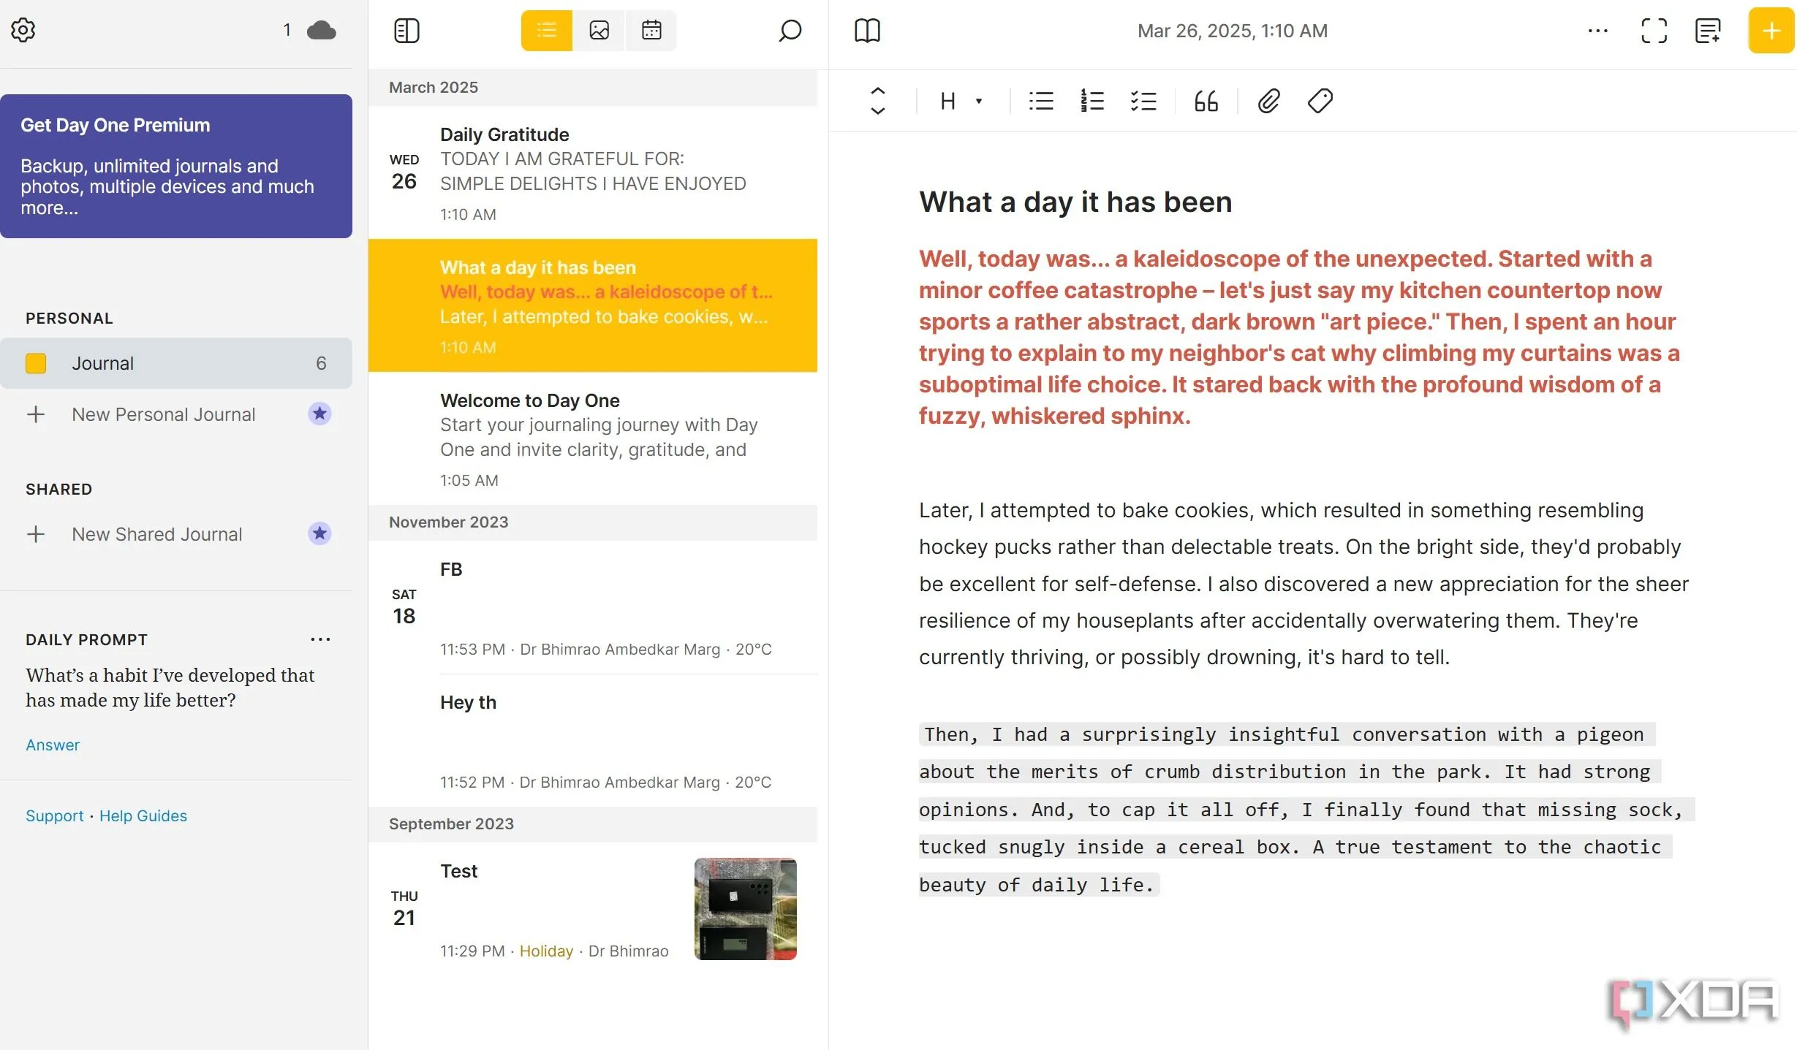Open the Help Guides link
The height and width of the screenshot is (1050, 1797).
coord(143,815)
